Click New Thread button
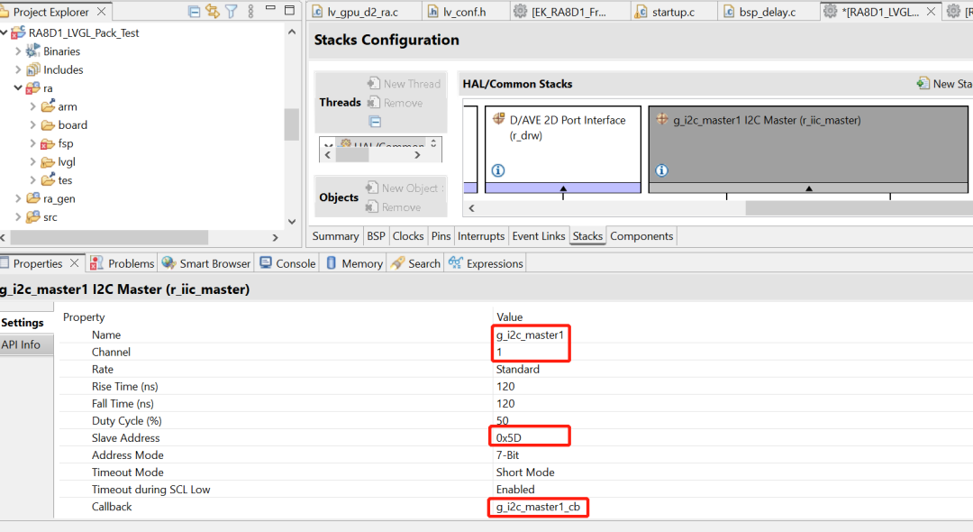Viewport: 973px width, 532px height. point(404,83)
